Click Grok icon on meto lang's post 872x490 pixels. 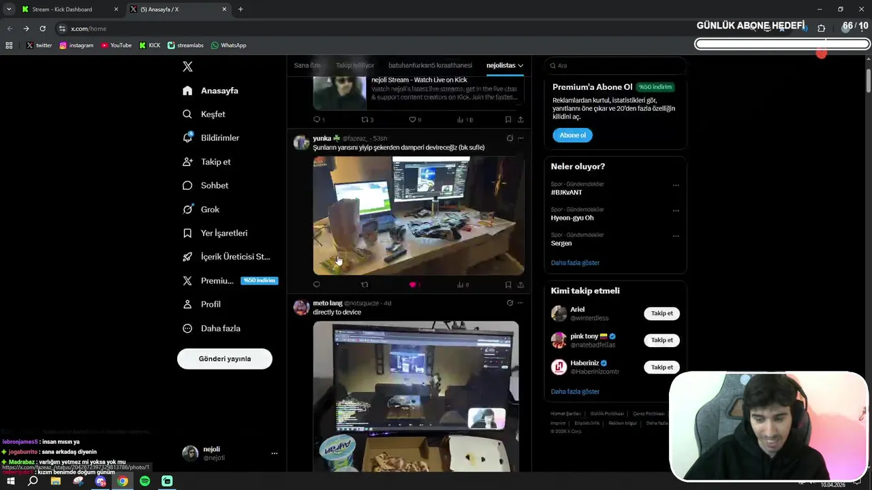coord(510,303)
